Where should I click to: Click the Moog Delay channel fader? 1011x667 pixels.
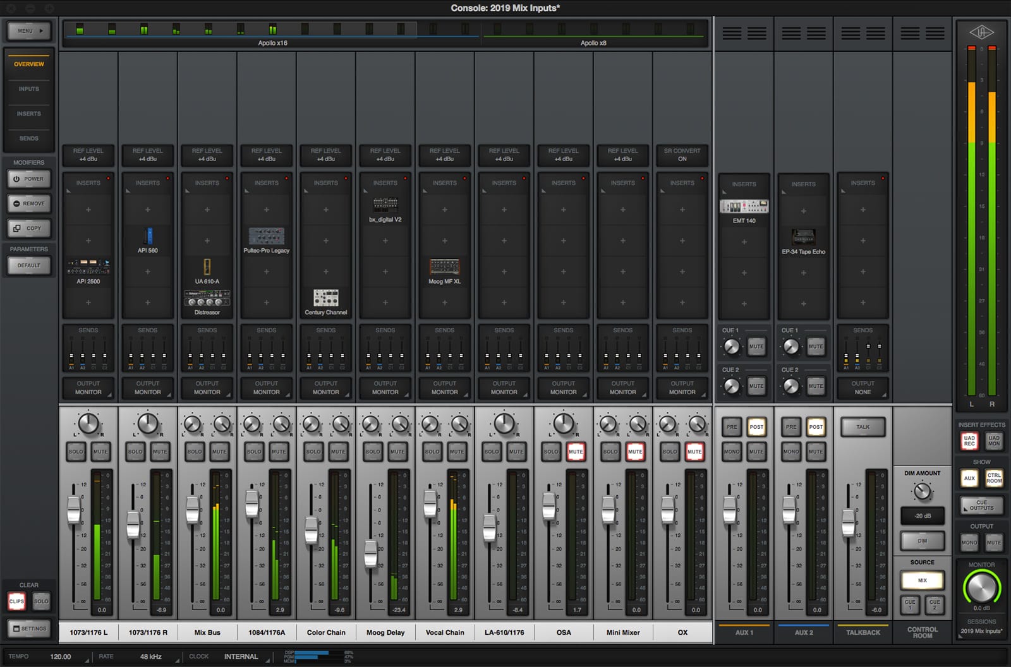coord(371,554)
